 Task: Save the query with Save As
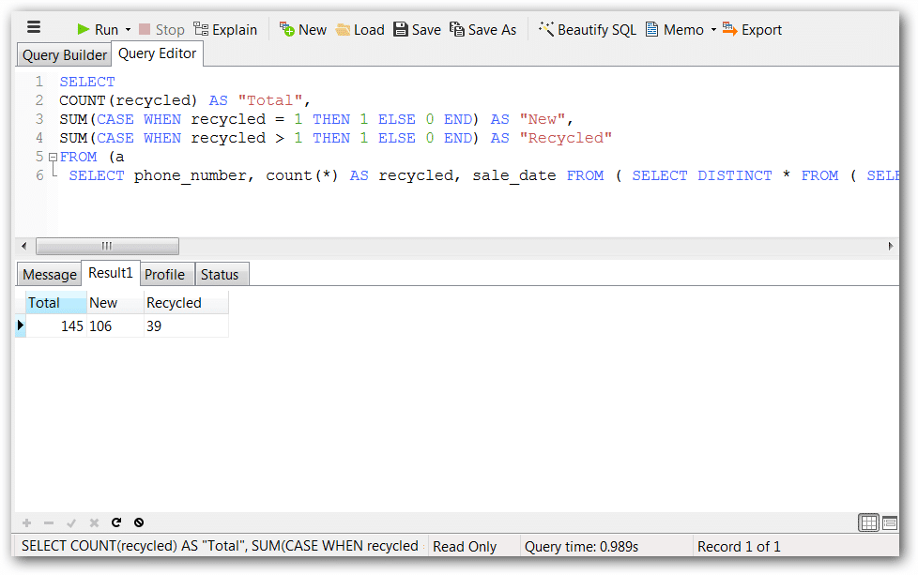[482, 29]
